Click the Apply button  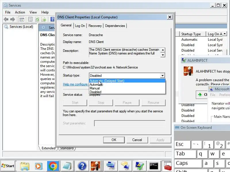point(160,140)
